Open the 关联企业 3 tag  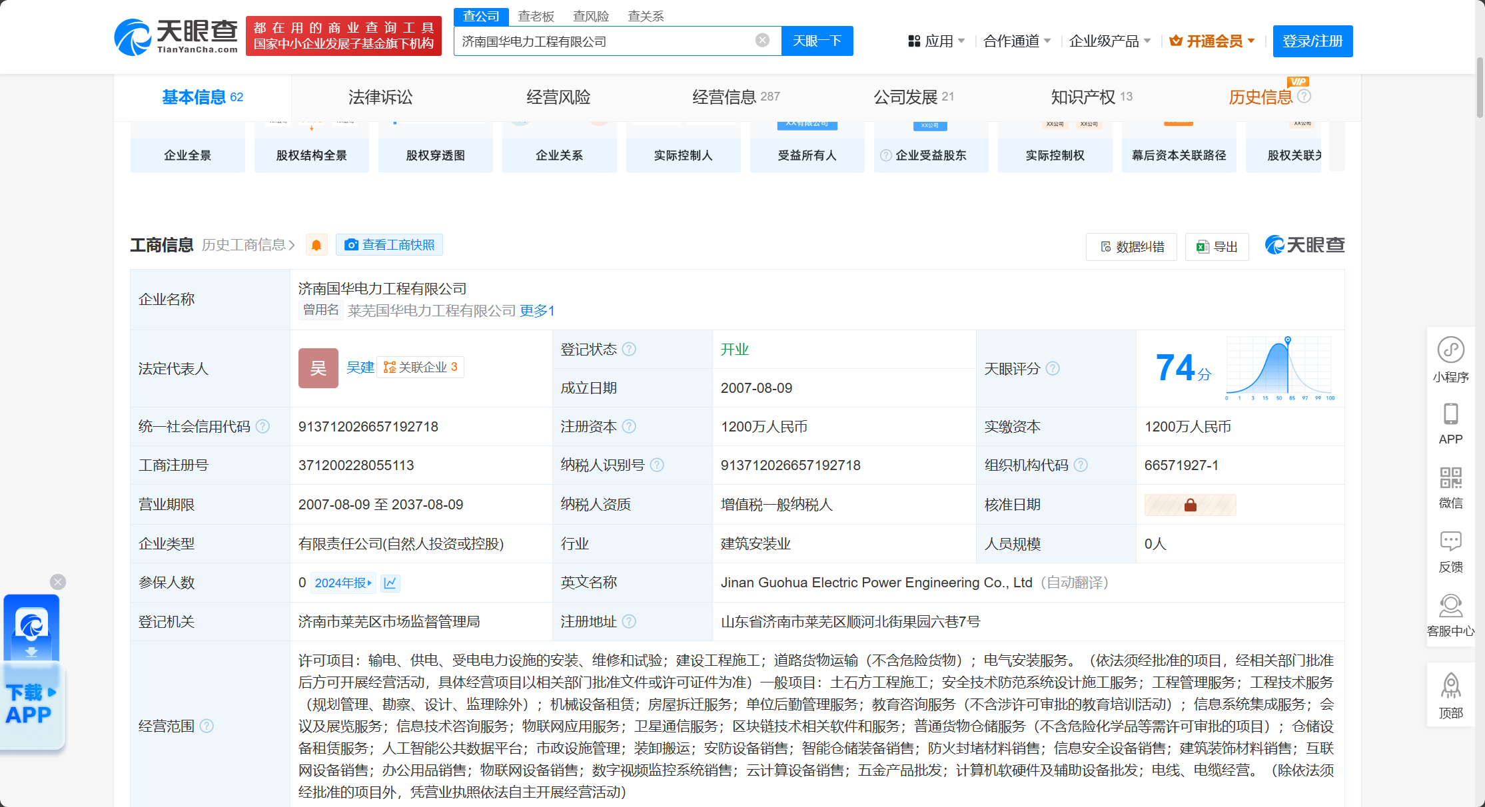point(420,368)
